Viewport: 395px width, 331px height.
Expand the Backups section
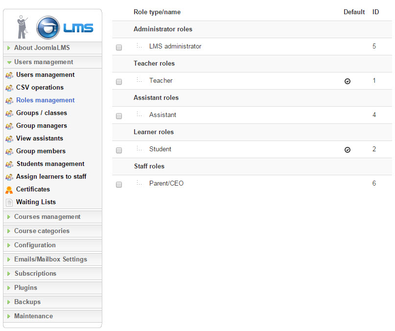(x=52, y=302)
